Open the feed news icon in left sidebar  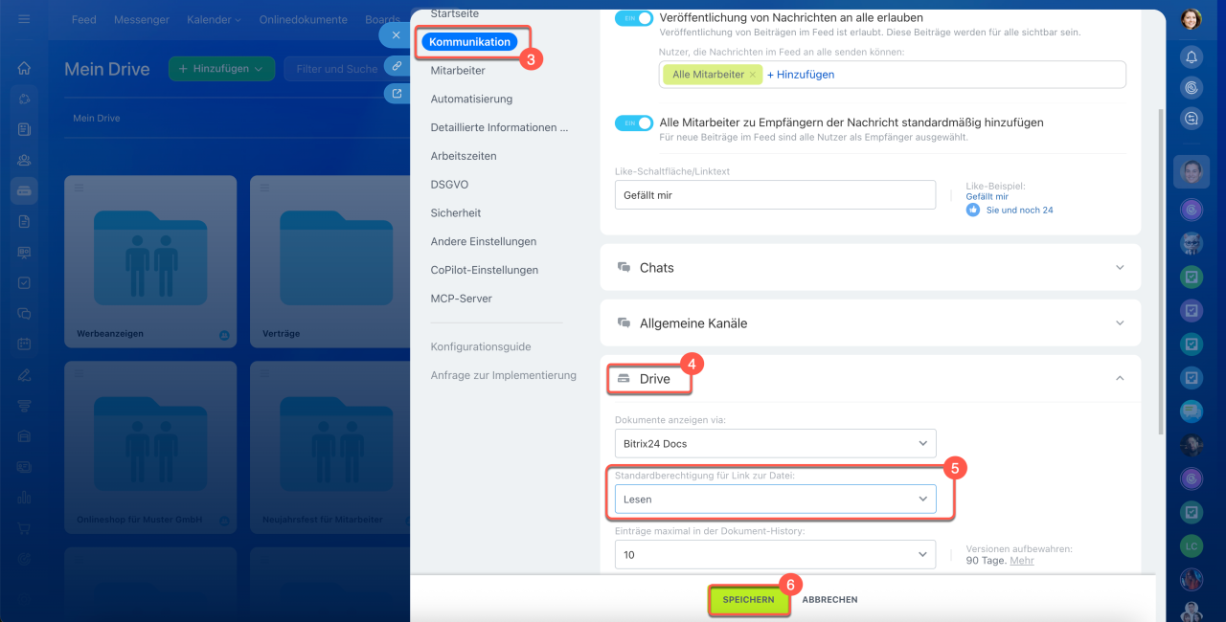pos(24,129)
